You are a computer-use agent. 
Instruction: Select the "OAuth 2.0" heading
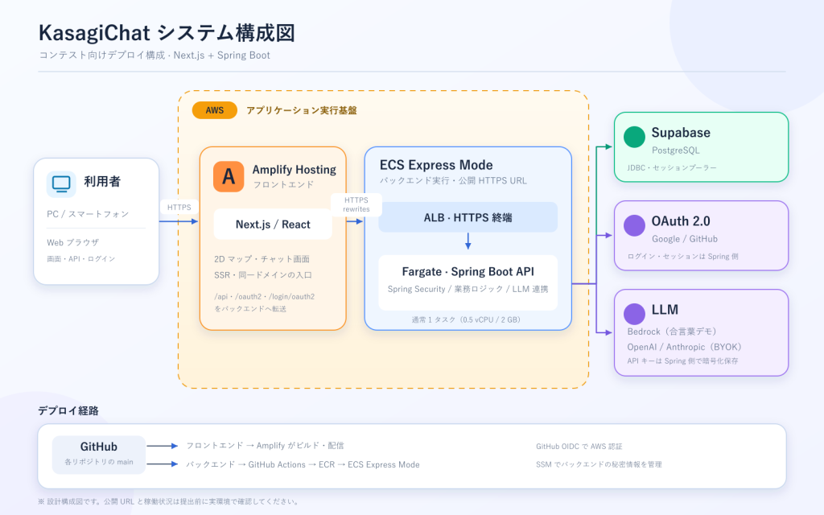(x=681, y=221)
